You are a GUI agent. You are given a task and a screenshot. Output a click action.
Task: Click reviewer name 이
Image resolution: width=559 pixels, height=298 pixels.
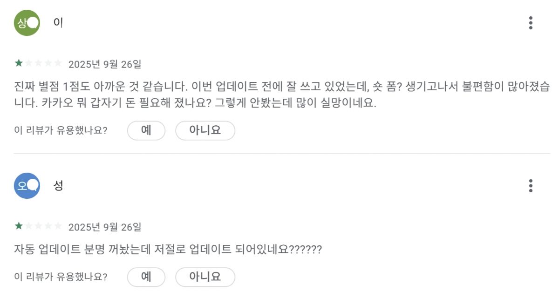(x=58, y=23)
